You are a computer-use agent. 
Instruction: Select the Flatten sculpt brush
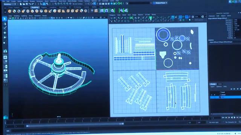tap(32, 11)
